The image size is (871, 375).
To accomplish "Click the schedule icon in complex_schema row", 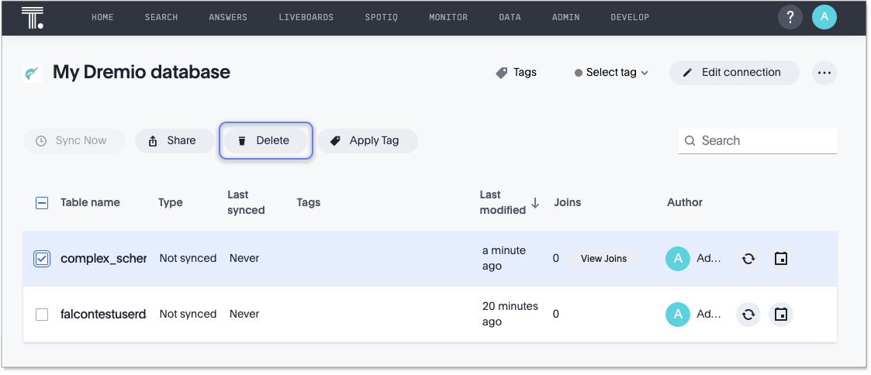I will pyautogui.click(x=781, y=259).
